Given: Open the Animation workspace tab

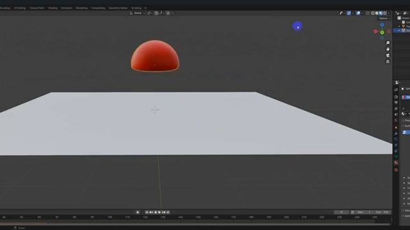Looking at the screenshot, I should (x=67, y=8).
